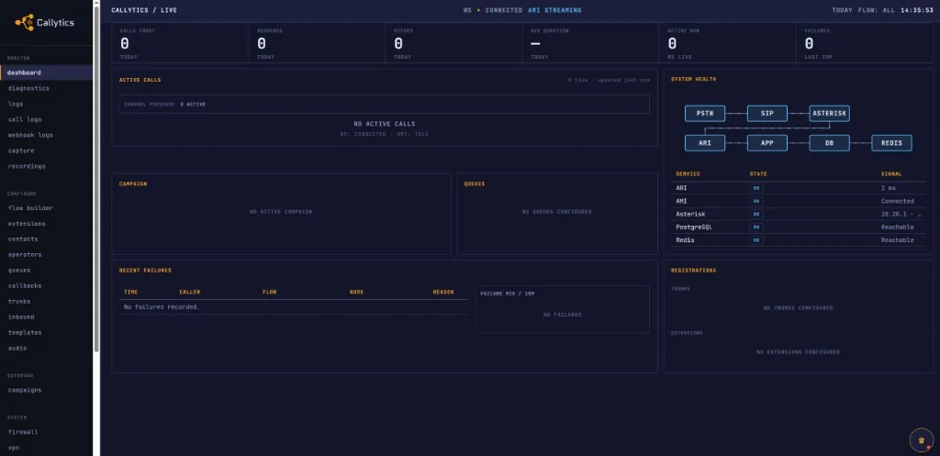The height and width of the screenshot is (456, 940).
Task: Open the FLOW: ALL filter
Action: pyautogui.click(x=875, y=10)
